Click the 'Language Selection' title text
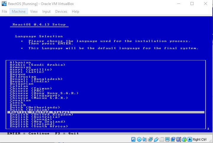The height and width of the screenshot is (143, 213). point(39,36)
